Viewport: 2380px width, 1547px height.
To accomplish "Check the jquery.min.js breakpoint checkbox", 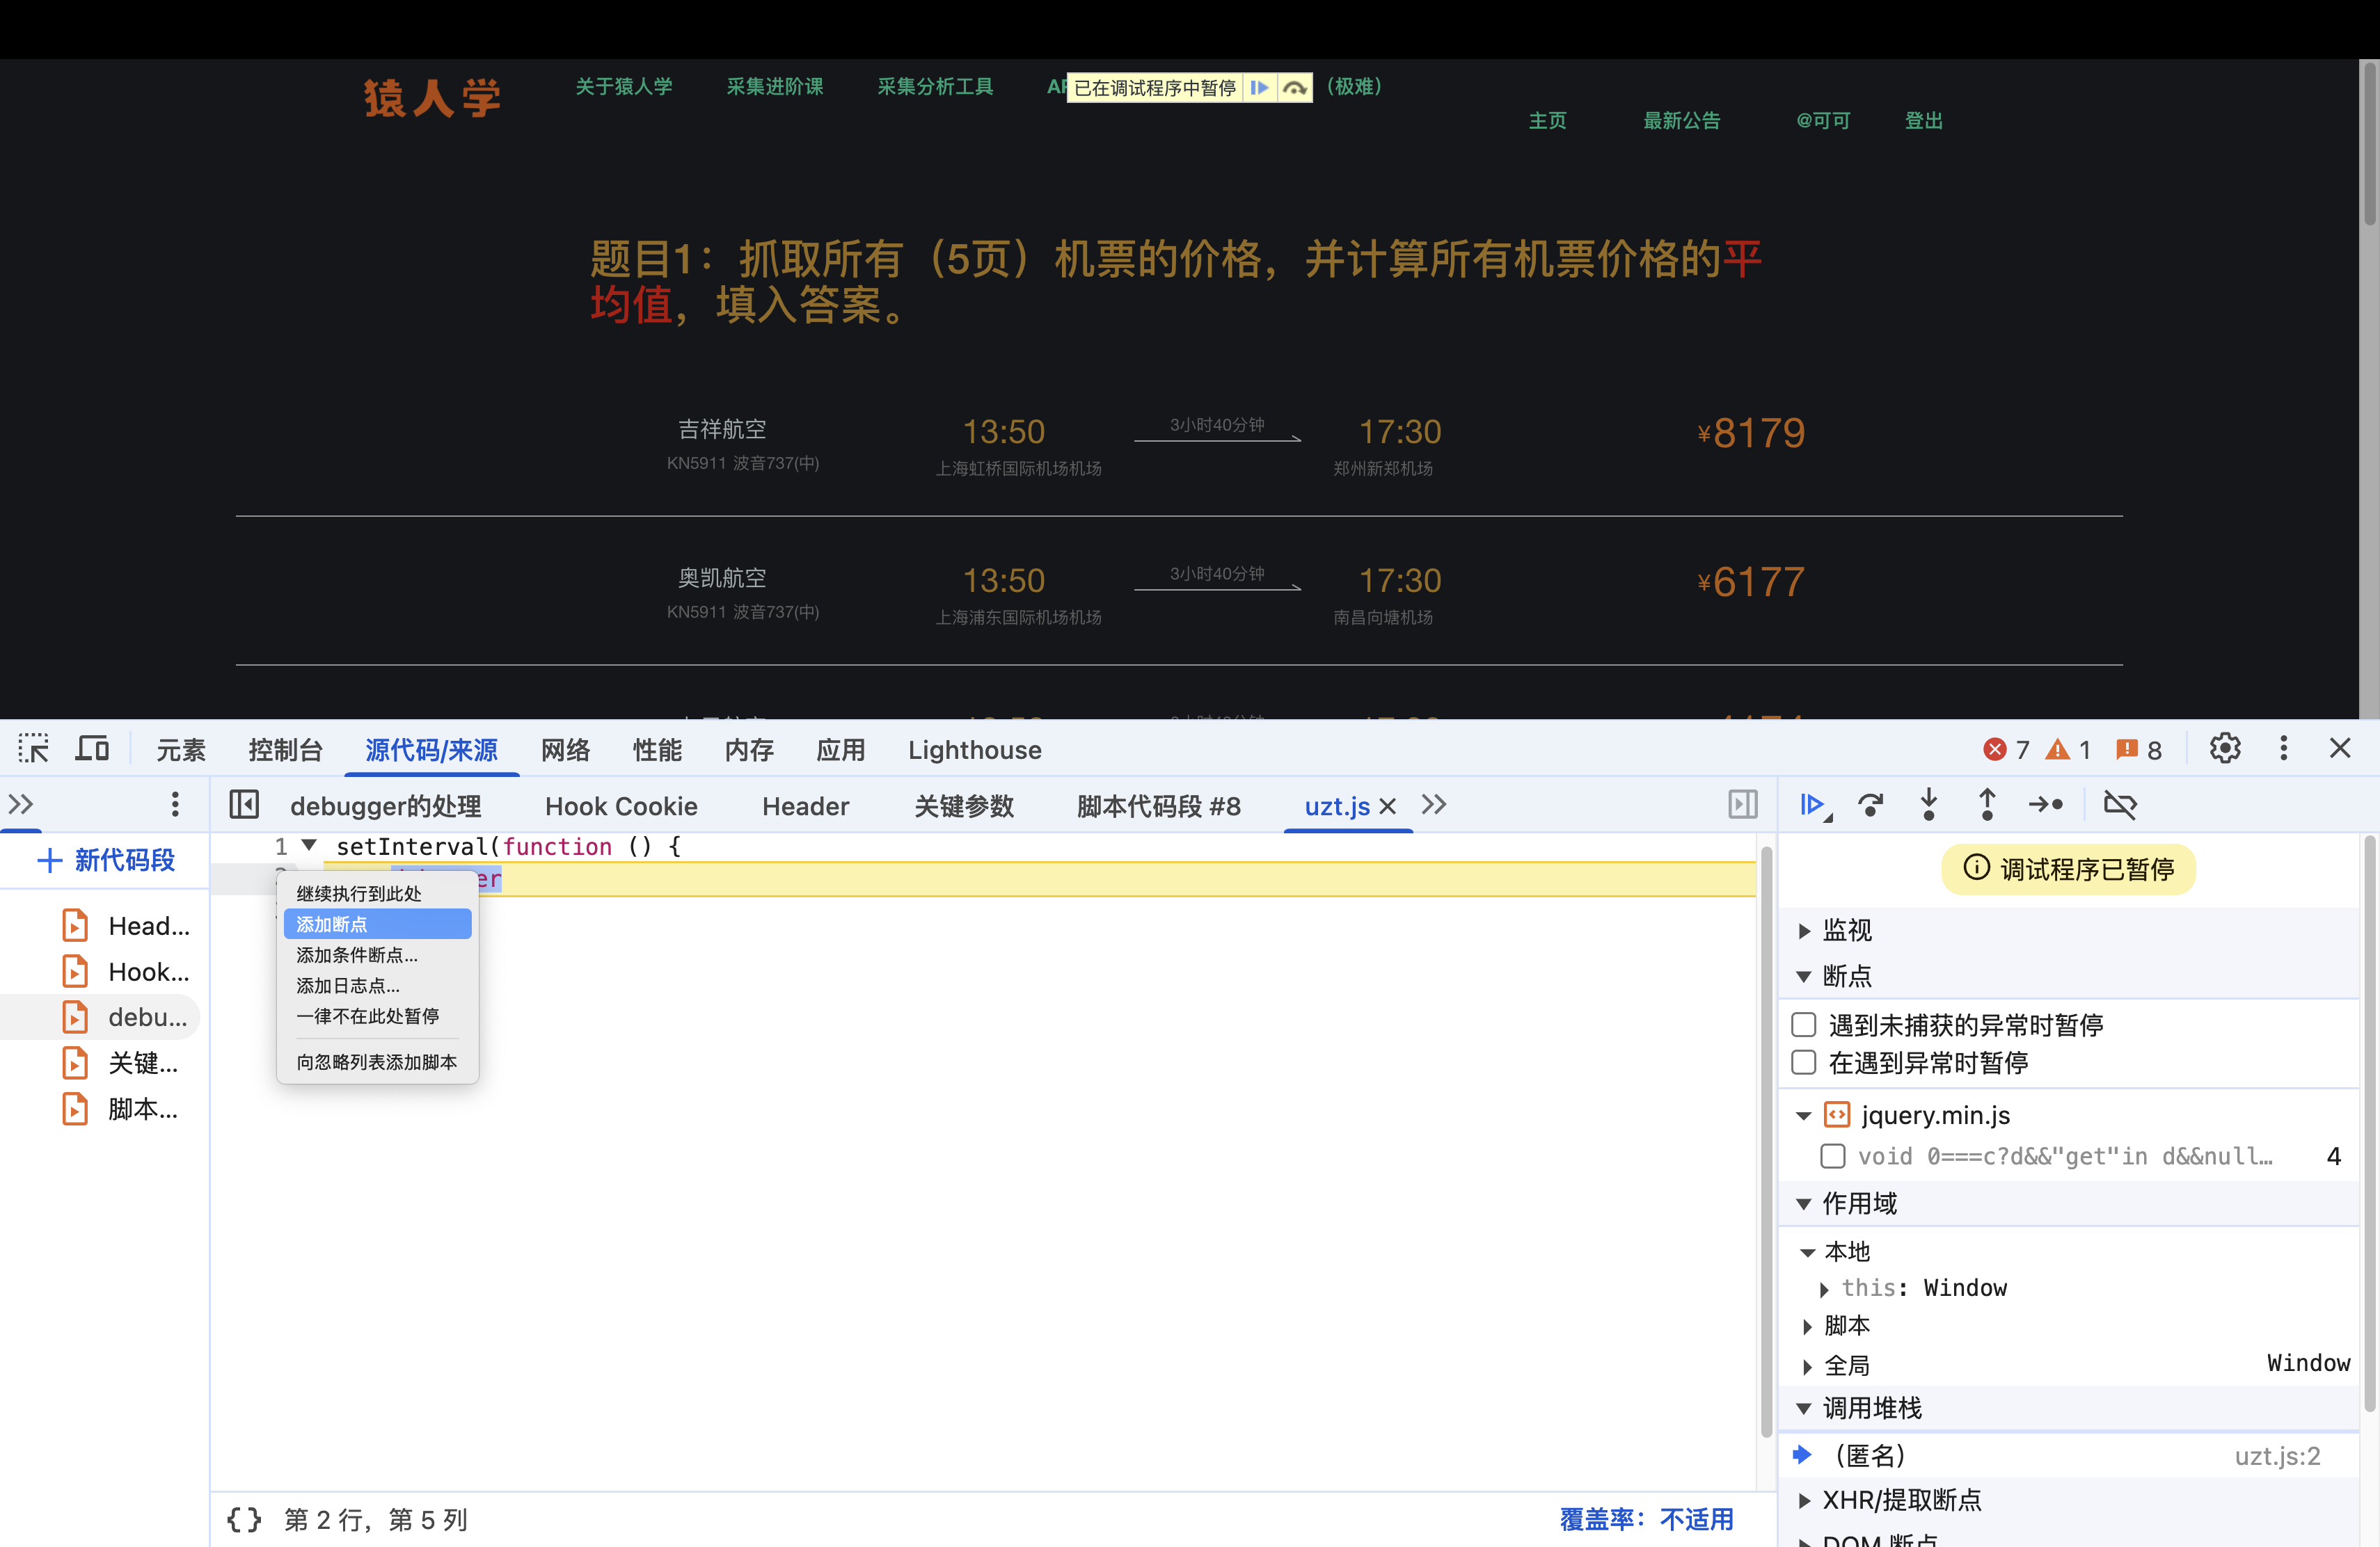I will (1833, 1156).
